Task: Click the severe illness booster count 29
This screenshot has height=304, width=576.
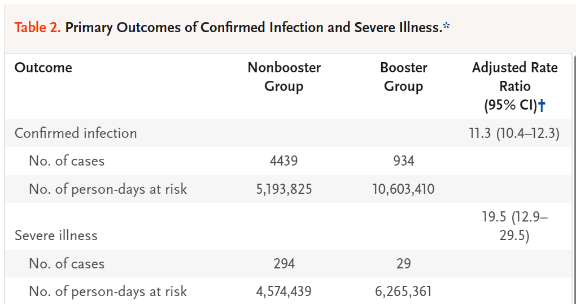Action: (403, 264)
